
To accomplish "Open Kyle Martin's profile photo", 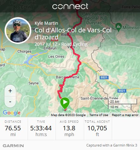I will (18, 30).
